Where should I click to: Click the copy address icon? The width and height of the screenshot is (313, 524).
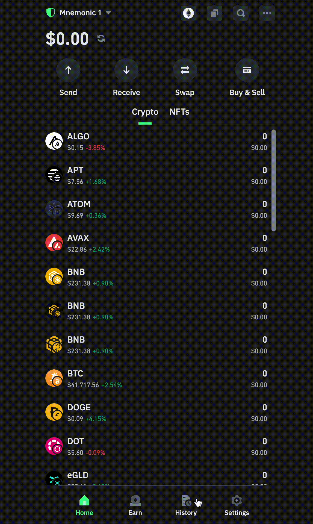[214, 13]
